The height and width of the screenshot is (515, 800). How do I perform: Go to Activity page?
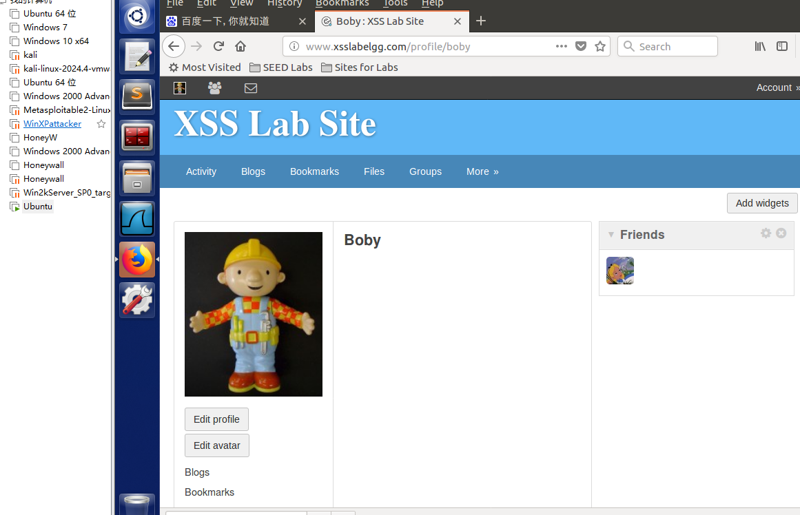201,172
